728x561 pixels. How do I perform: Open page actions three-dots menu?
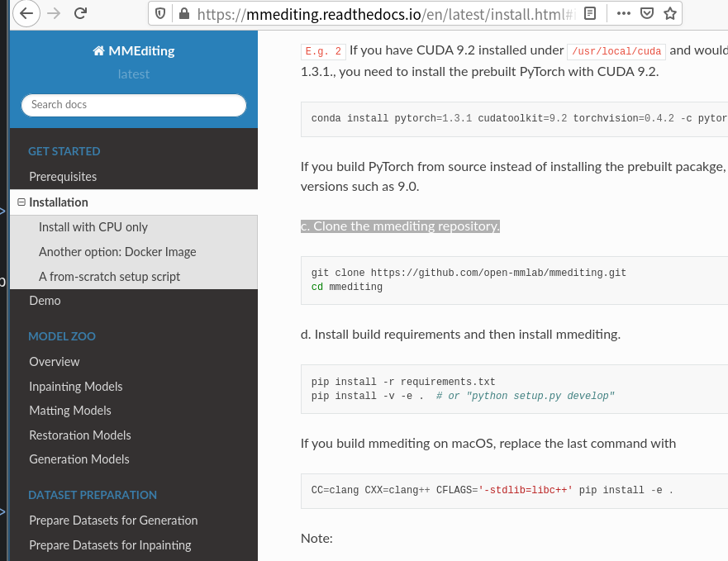624,13
